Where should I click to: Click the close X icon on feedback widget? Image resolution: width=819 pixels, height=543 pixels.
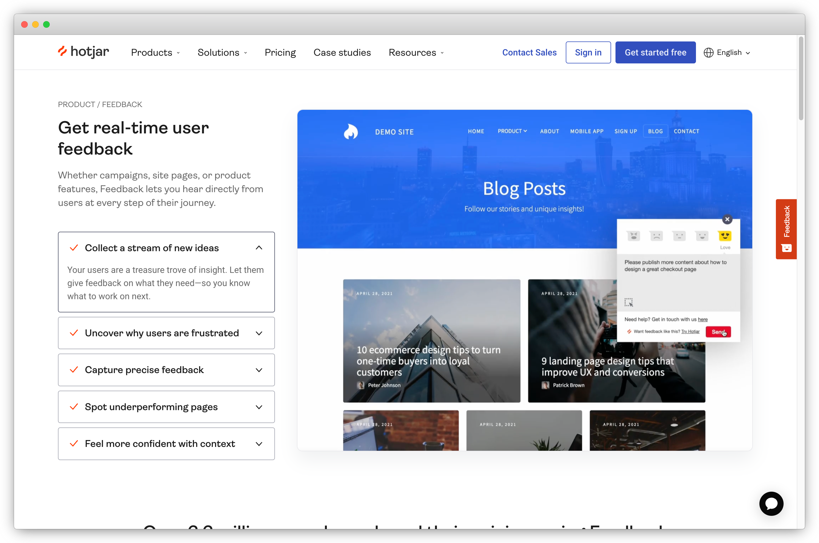click(x=728, y=219)
